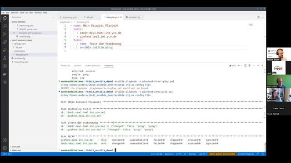Expand the Outline section
Image resolution: width=291 pixels, height=163 pixels.
pyautogui.click(x=16, y=147)
